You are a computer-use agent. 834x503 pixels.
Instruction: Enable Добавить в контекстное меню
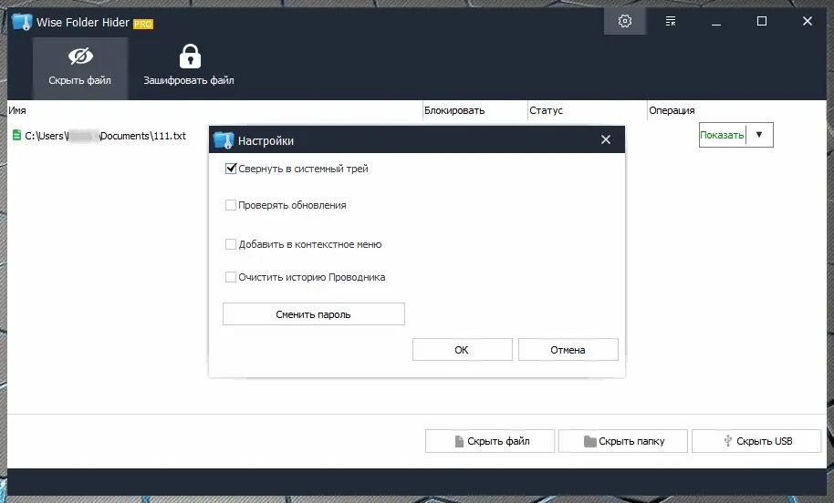(x=231, y=244)
